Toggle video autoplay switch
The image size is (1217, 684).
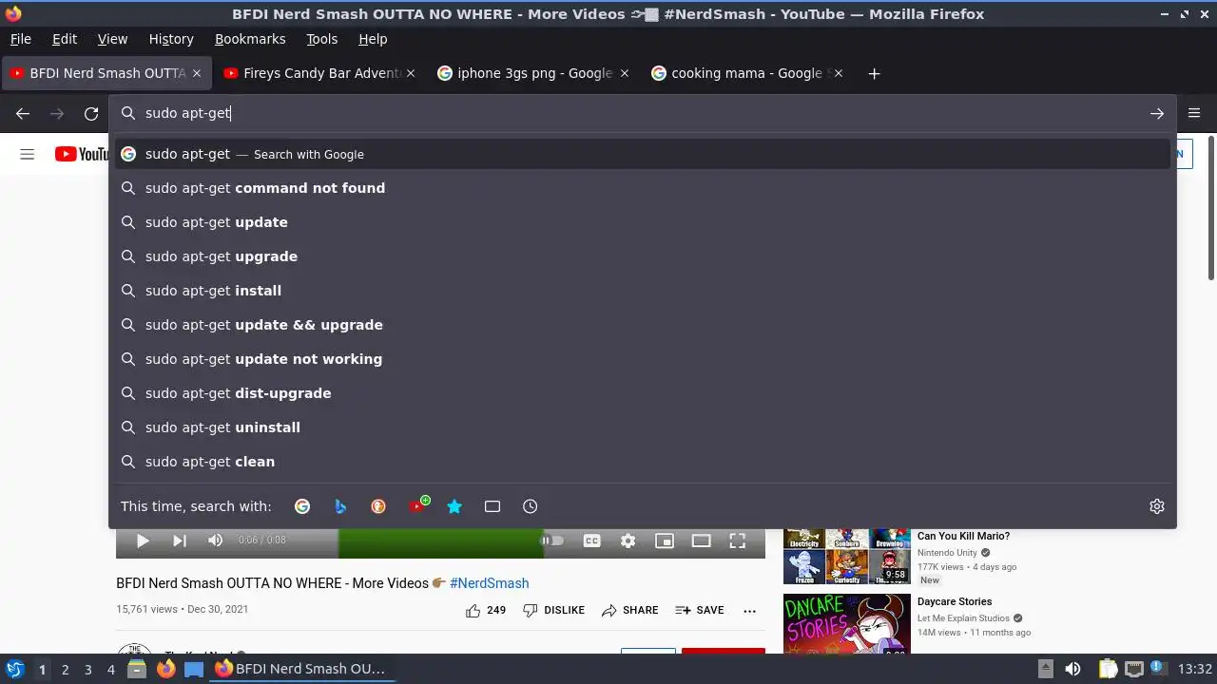tap(552, 541)
